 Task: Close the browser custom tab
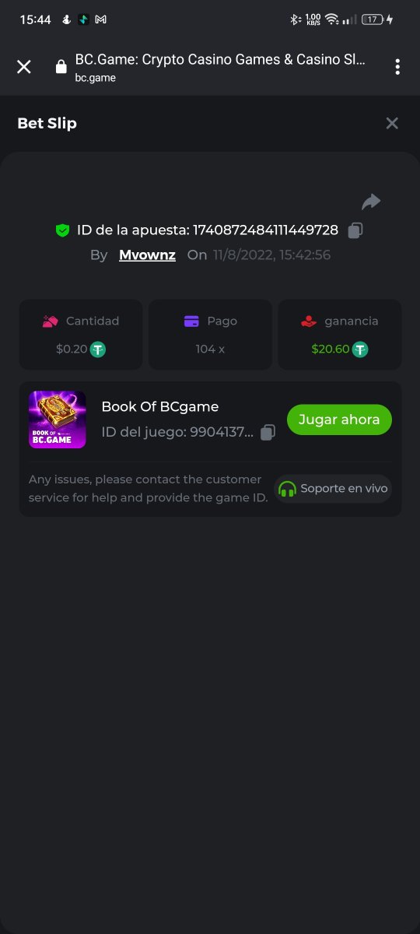click(24, 67)
